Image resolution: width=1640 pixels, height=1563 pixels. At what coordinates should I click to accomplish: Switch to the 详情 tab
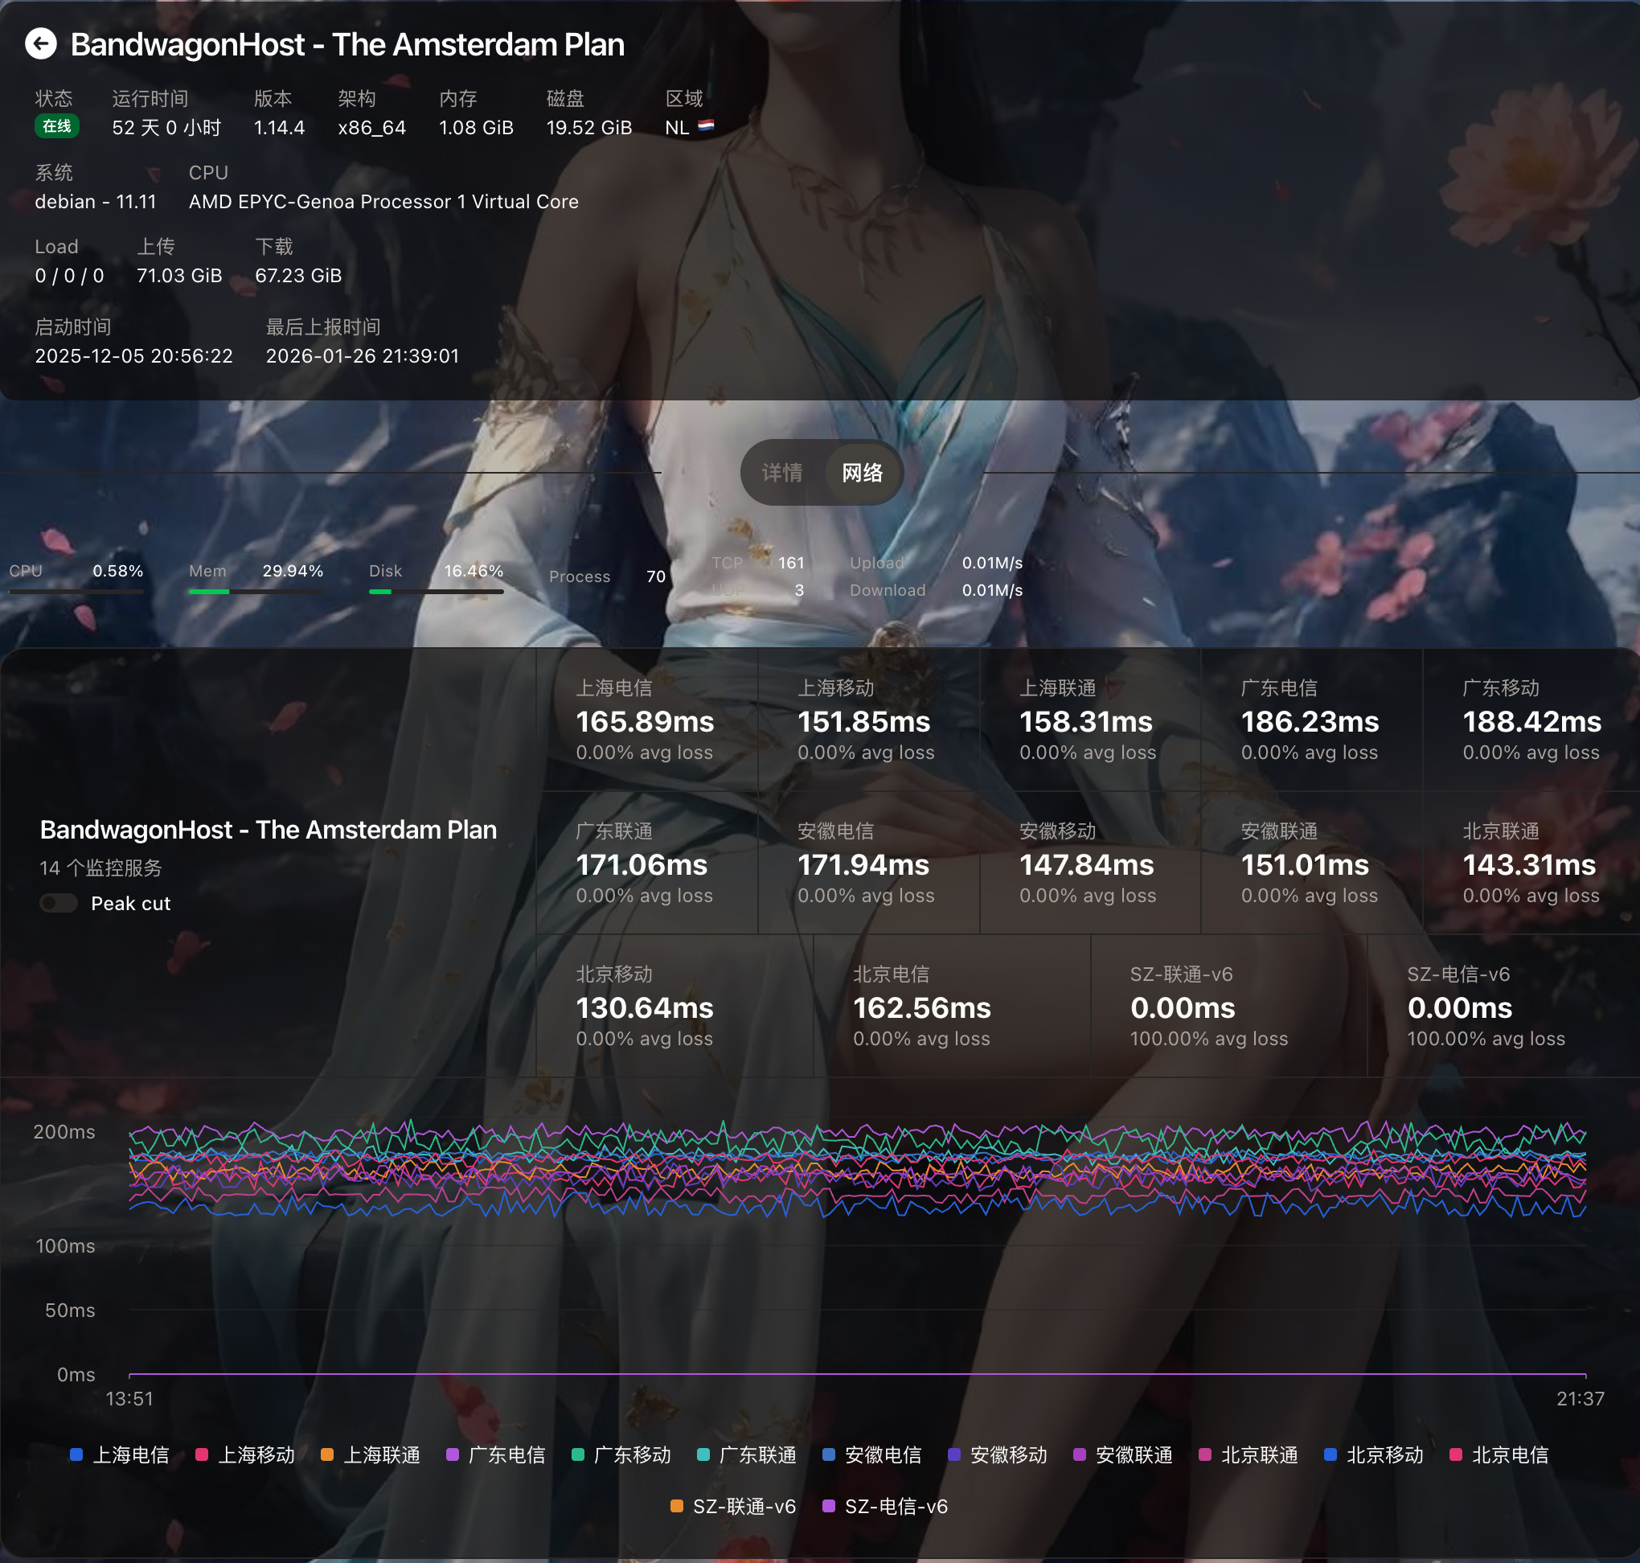(x=782, y=473)
